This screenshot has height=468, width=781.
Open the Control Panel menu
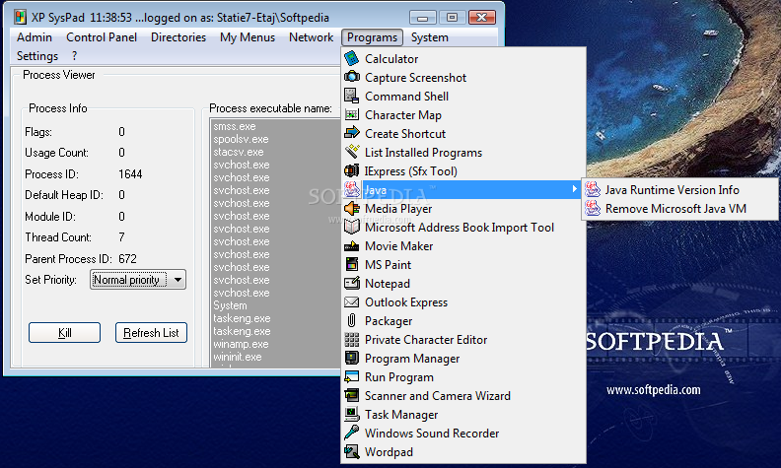pyautogui.click(x=102, y=37)
